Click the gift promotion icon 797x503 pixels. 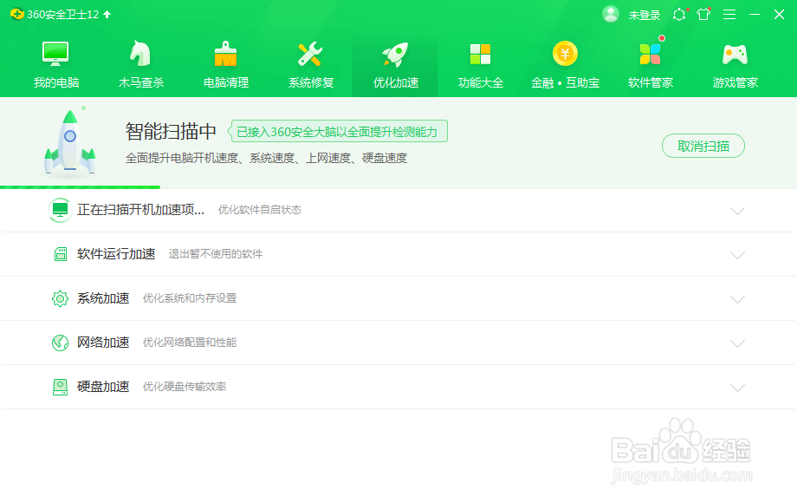pyautogui.click(x=703, y=14)
